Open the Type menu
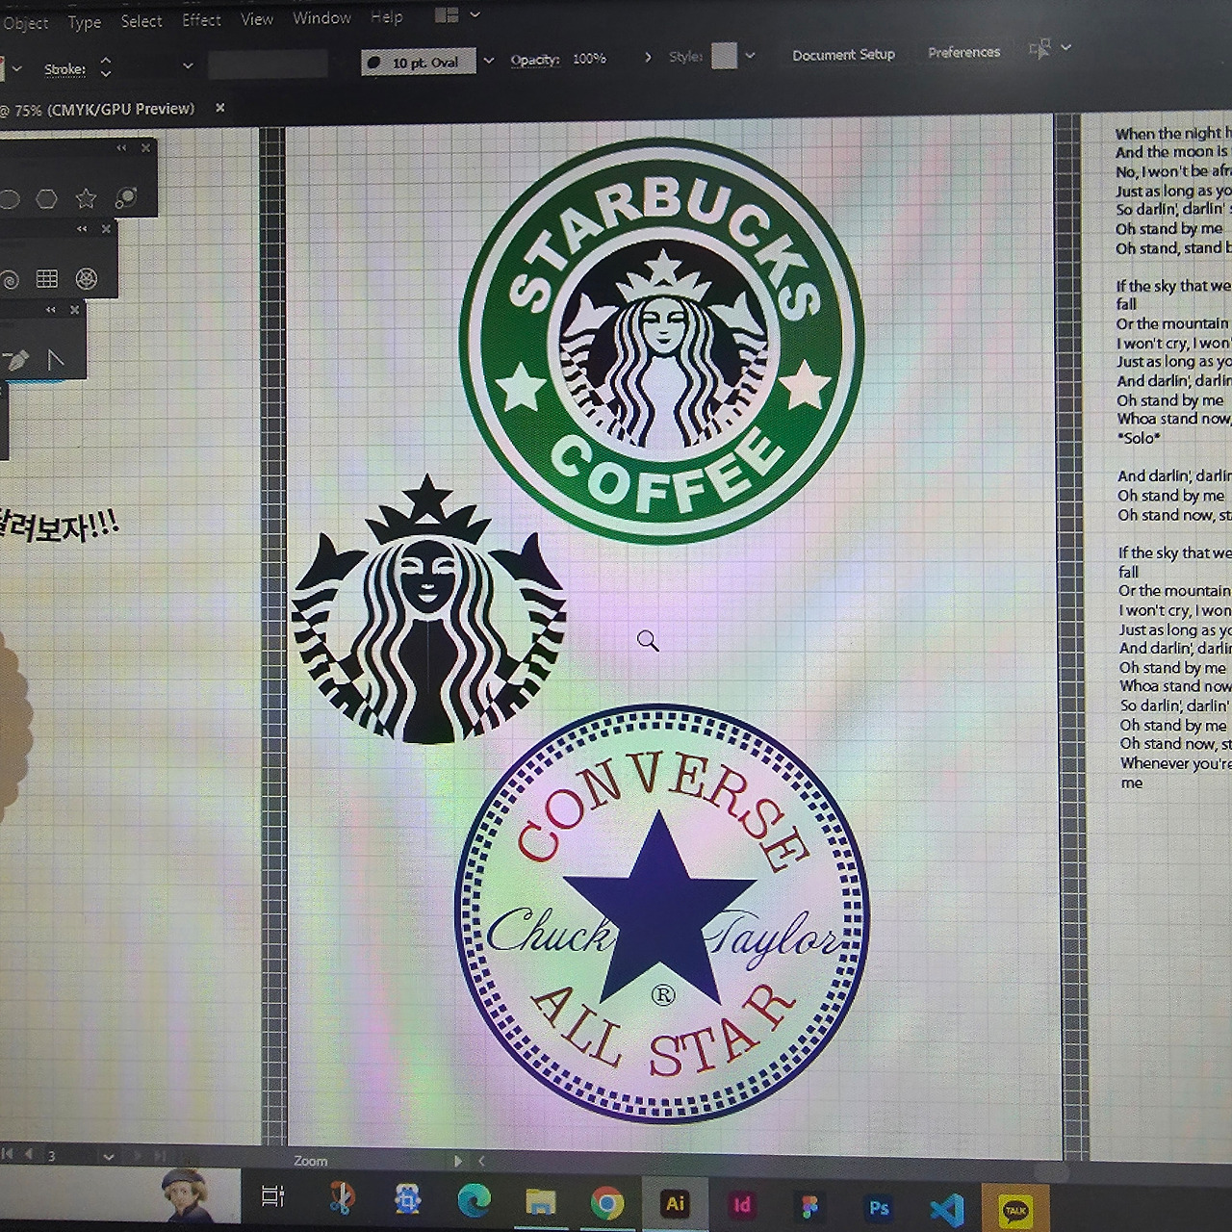Viewport: 1232px width, 1232px height. 85,22
